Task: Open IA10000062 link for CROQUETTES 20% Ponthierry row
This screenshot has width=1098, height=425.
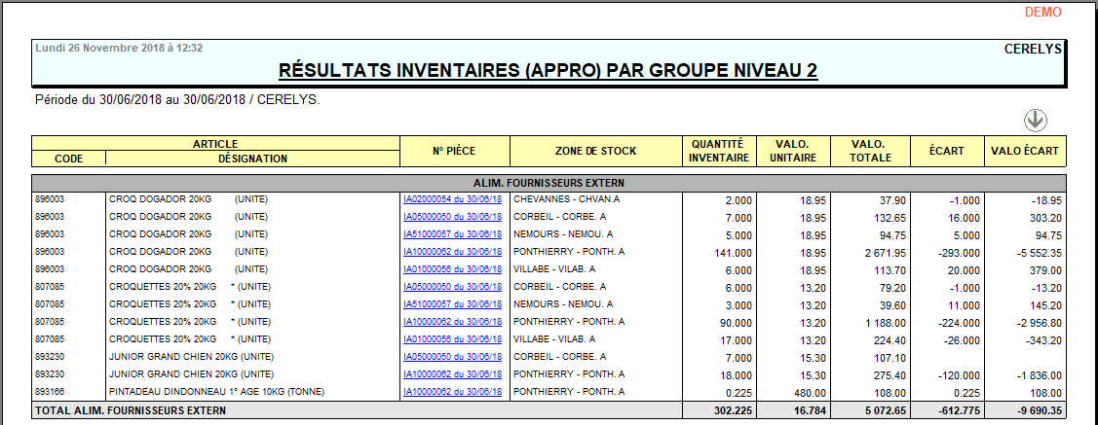Action: [452, 322]
